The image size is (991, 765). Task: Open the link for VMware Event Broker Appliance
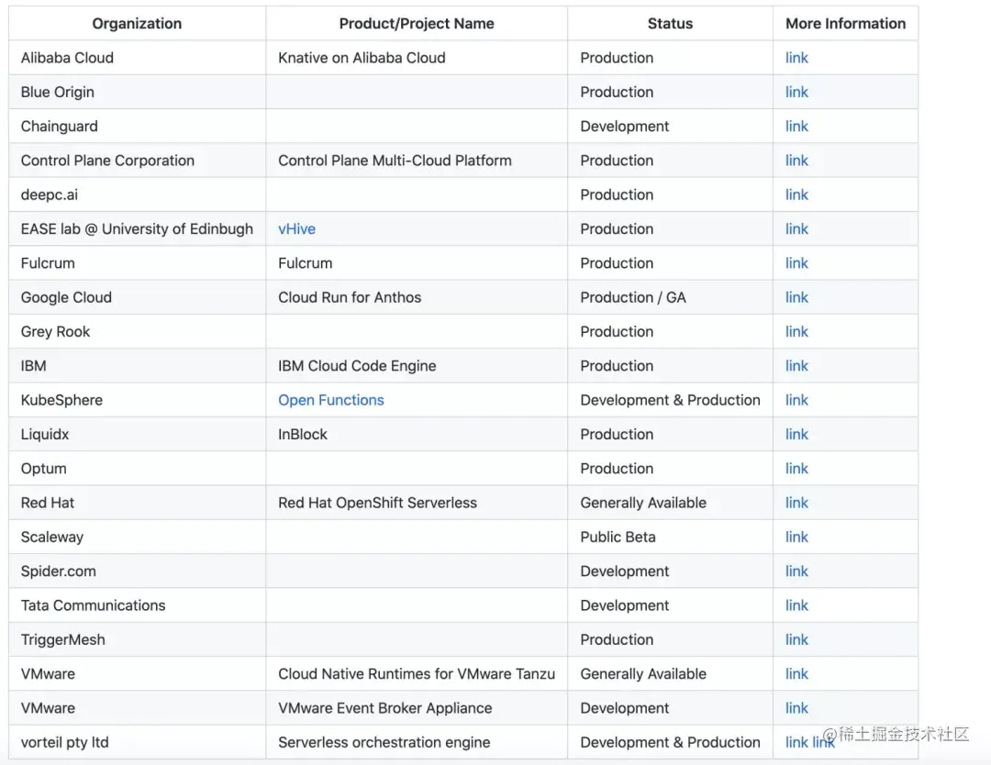796,708
